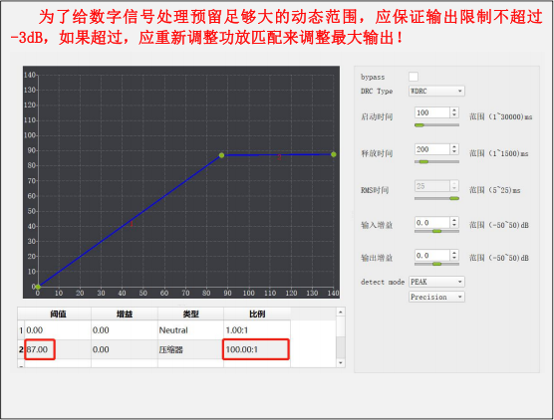
Task: Click the 比例 column header
Action: tap(257, 314)
